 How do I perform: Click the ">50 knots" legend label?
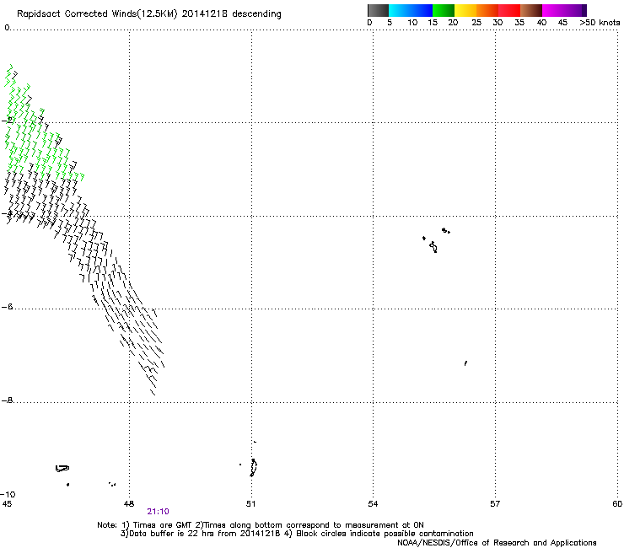[x=600, y=23]
